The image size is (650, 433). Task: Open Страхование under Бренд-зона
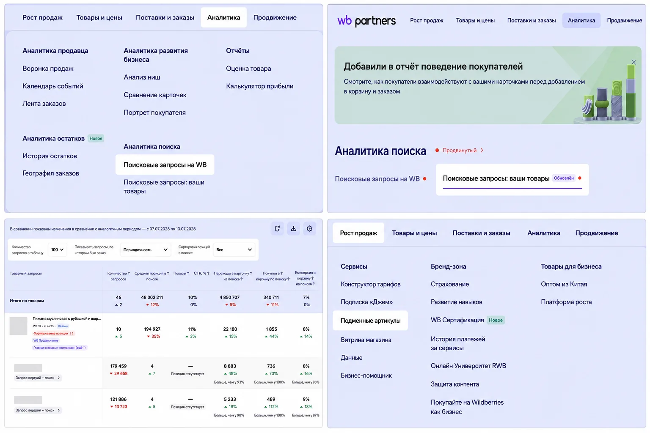[x=450, y=284]
